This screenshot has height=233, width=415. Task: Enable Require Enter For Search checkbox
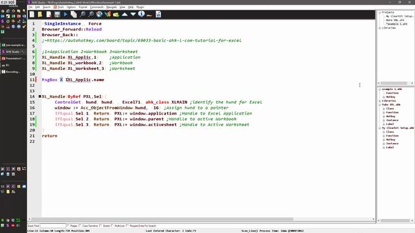[x=127, y=226]
